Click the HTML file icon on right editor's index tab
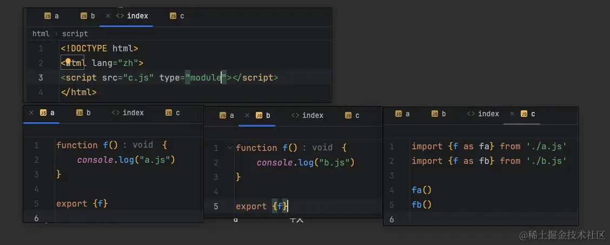610x245 pixels. point(470,114)
